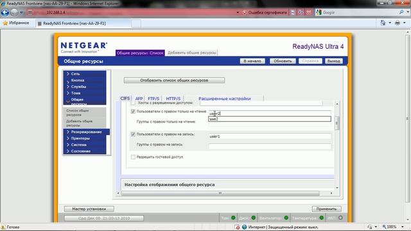Screen dimensions: 411x231
Task: Click the Disk status green indicator
Action: click(x=254, y=218)
